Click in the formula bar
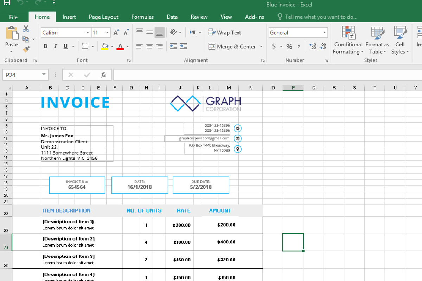Viewport: 422px width, 281px height. click(267, 75)
